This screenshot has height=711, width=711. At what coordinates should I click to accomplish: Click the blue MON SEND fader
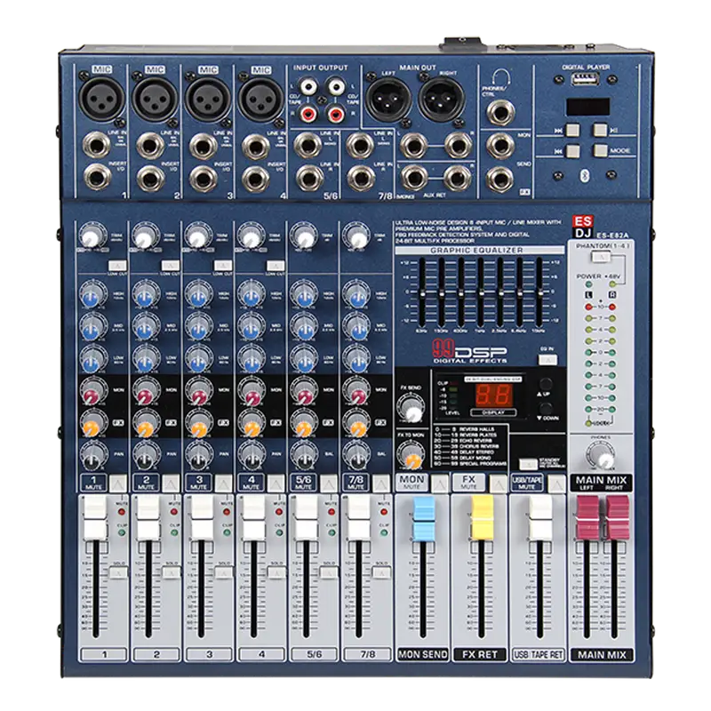click(x=425, y=513)
